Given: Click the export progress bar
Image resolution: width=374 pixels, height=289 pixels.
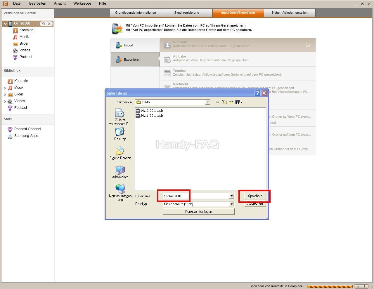Looking at the screenshot, I should pos(330,286).
